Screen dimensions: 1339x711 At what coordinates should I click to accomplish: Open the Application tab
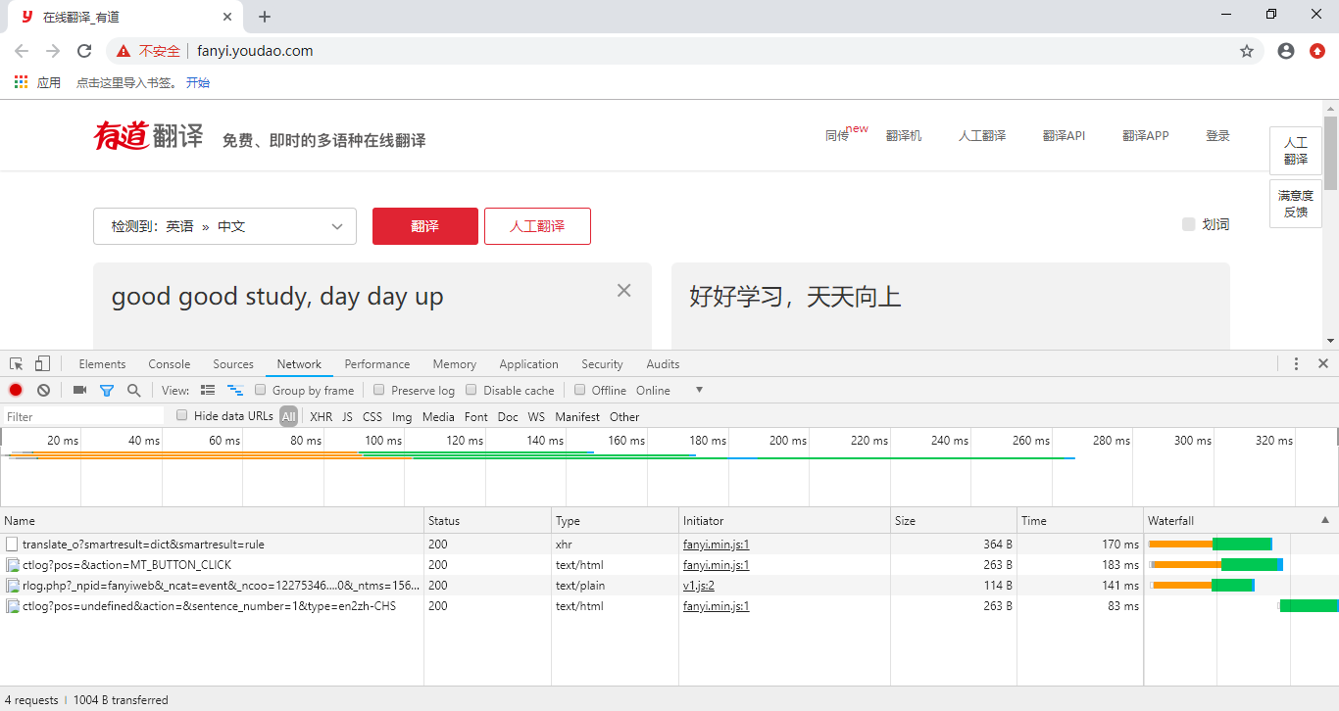pos(528,363)
